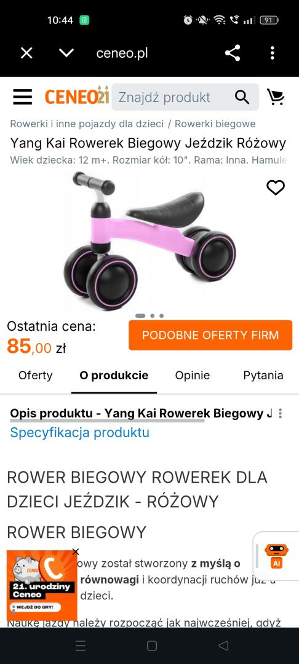299x664 pixels.
Task: Select second image carousel dot
Action: (152, 316)
